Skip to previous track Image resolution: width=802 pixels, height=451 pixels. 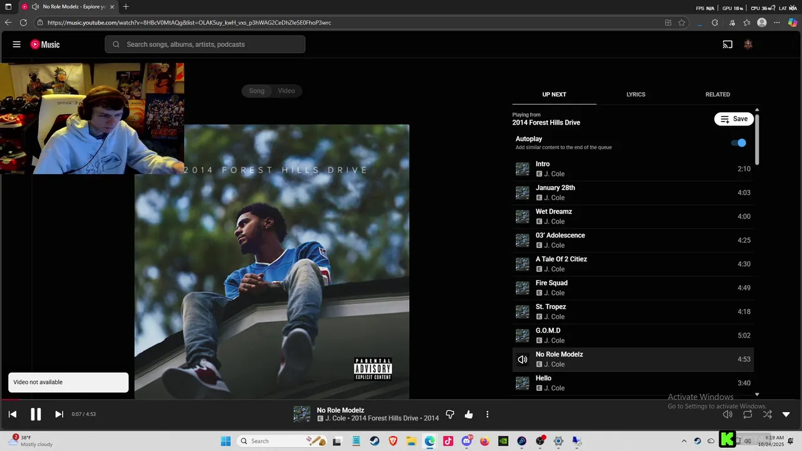[x=13, y=414]
